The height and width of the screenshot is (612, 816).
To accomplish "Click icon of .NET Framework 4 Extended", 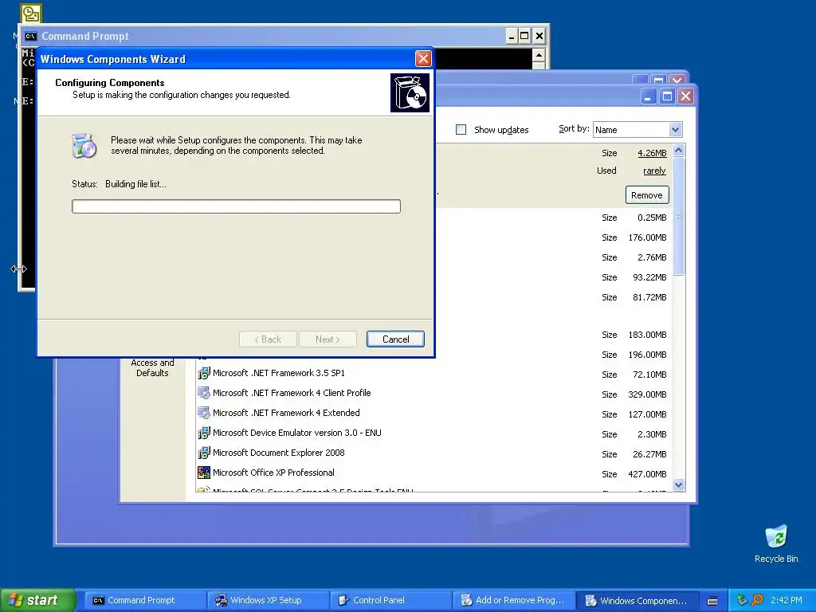I will [204, 413].
